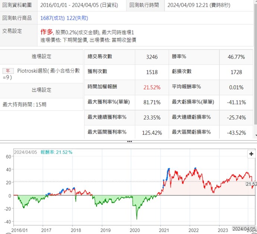Viewport: 257px width, 234px height.
Task: Click the scroll-down arrow of the statistics table
Action: 255,136
